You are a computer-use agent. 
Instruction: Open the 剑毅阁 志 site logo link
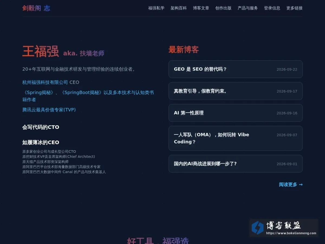coord(36,8)
